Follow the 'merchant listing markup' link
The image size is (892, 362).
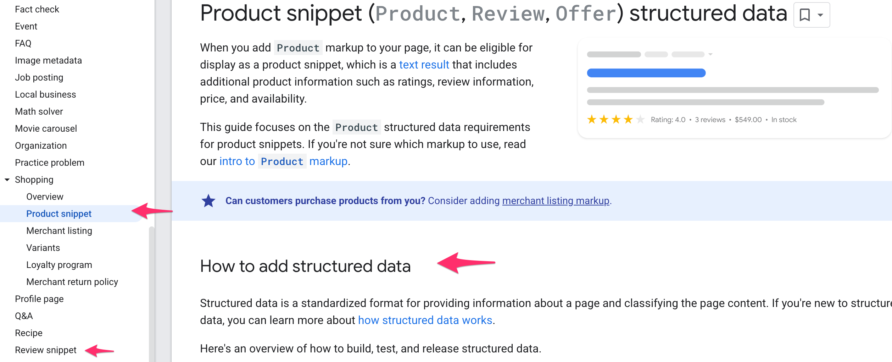click(556, 201)
